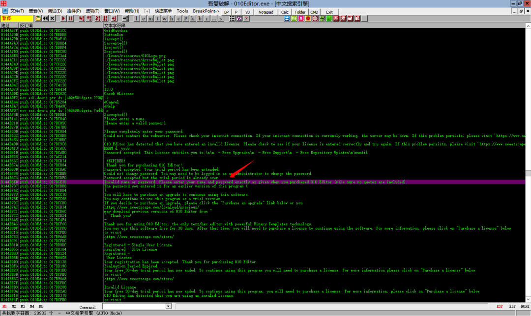
Task: Open Memory map with 'm' button
Action: coord(151,19)
